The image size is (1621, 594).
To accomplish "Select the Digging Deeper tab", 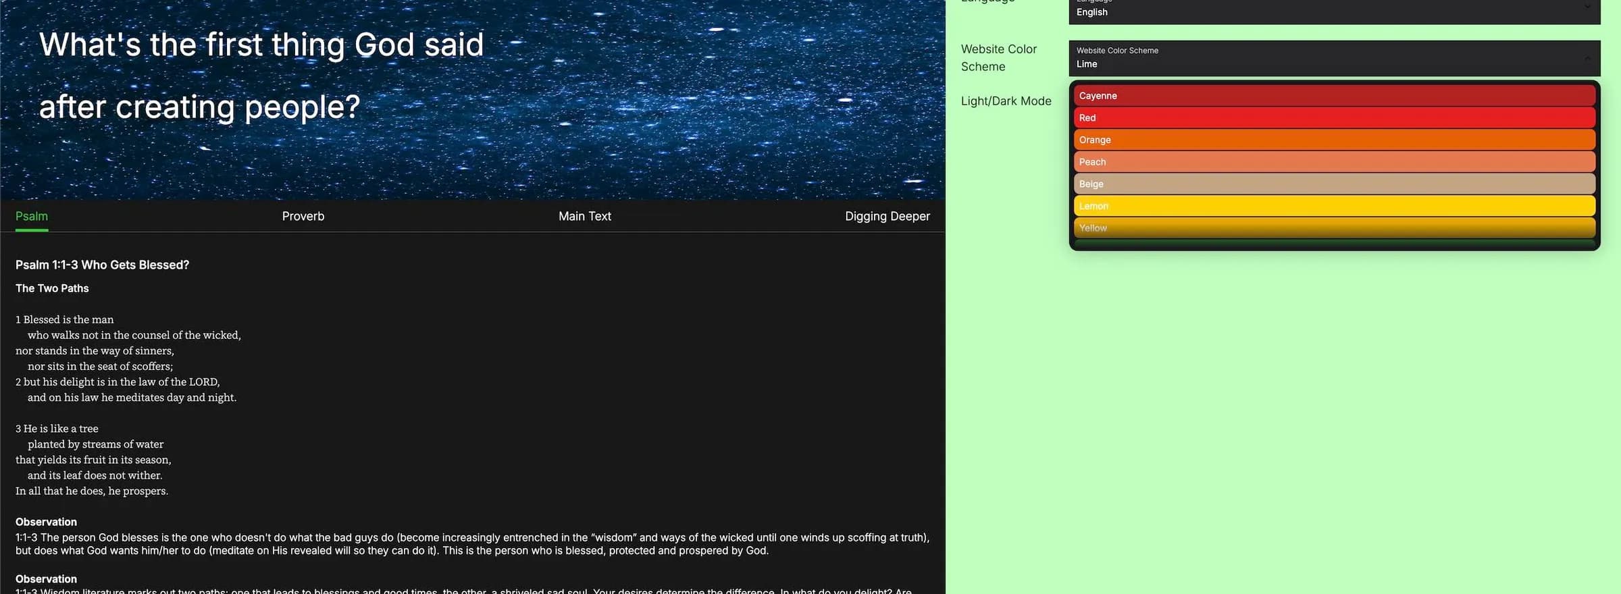I will point(887,216).
